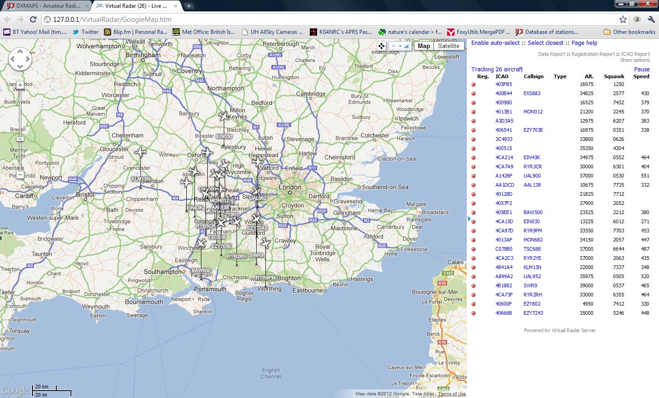Image resolution: width=659 pixels, height=398 pixels.
Task: Click the address bar showing 127.0.0.1/VirtualRadar
Action: click(x=329, y=19)
